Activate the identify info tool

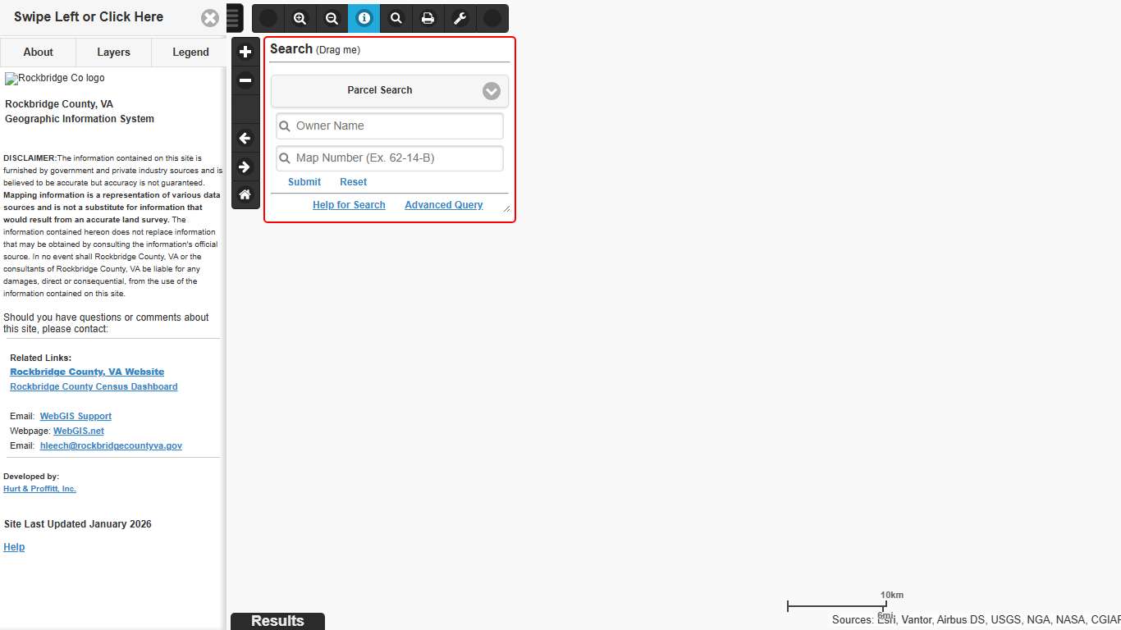tap(364, 18)
